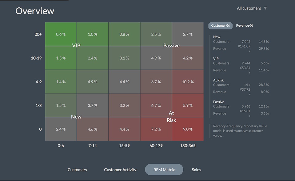295x181 pixels.
Task: Click the dropdown arrow beside All customers
Action: coord(265,8)
